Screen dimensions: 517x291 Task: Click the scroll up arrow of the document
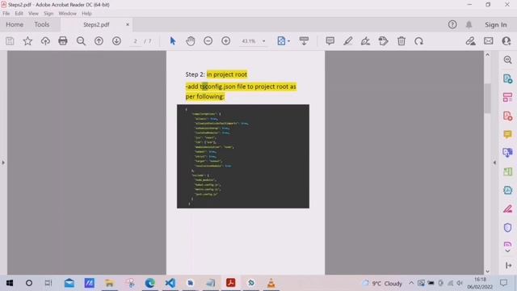coord(487,55)
